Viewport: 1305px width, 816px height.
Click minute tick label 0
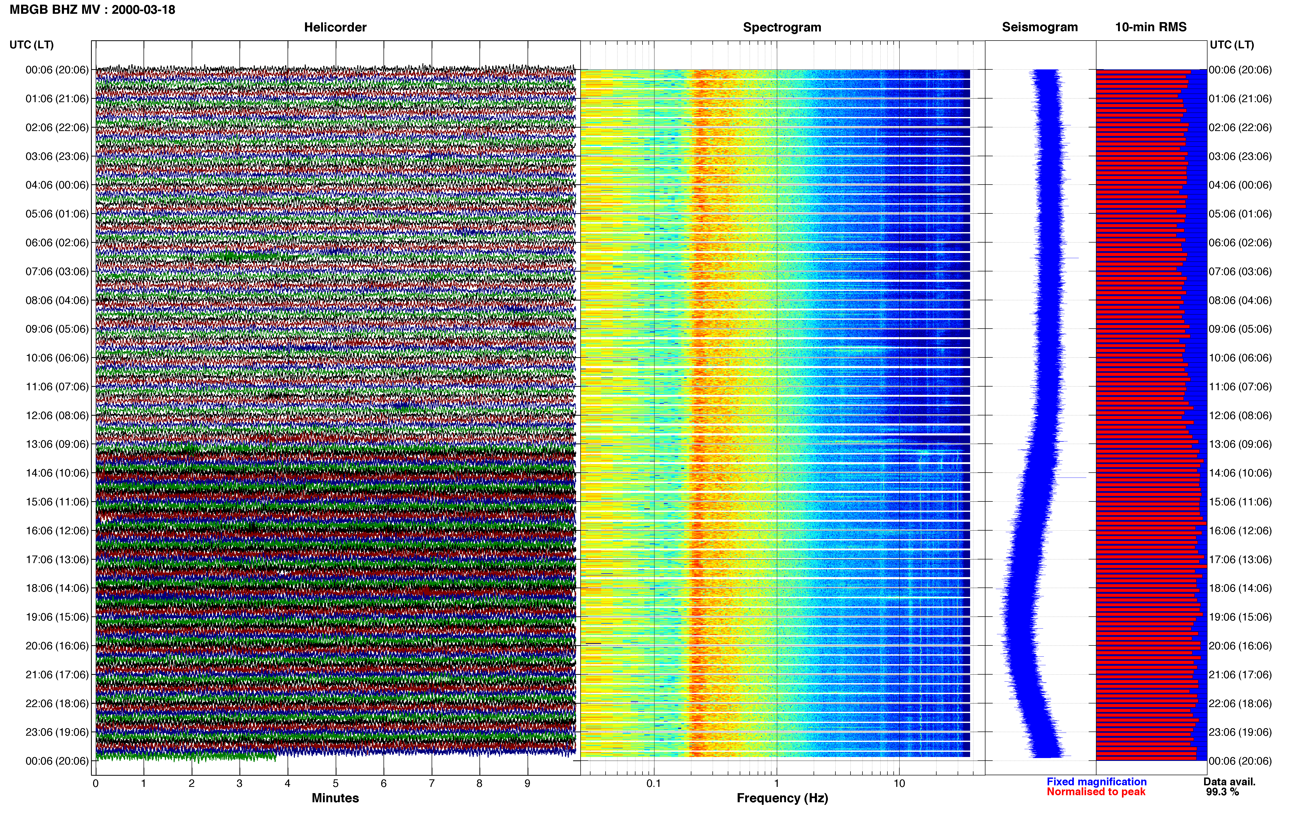click(x=95, y=784)
